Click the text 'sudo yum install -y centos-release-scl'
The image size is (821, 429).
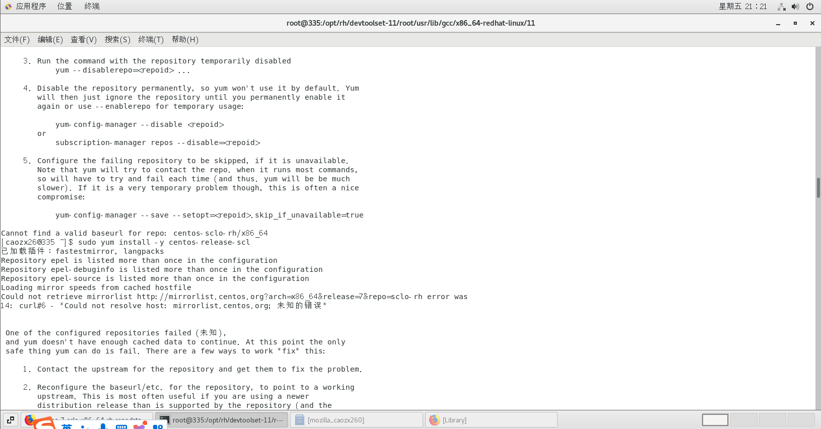[164, 242]
